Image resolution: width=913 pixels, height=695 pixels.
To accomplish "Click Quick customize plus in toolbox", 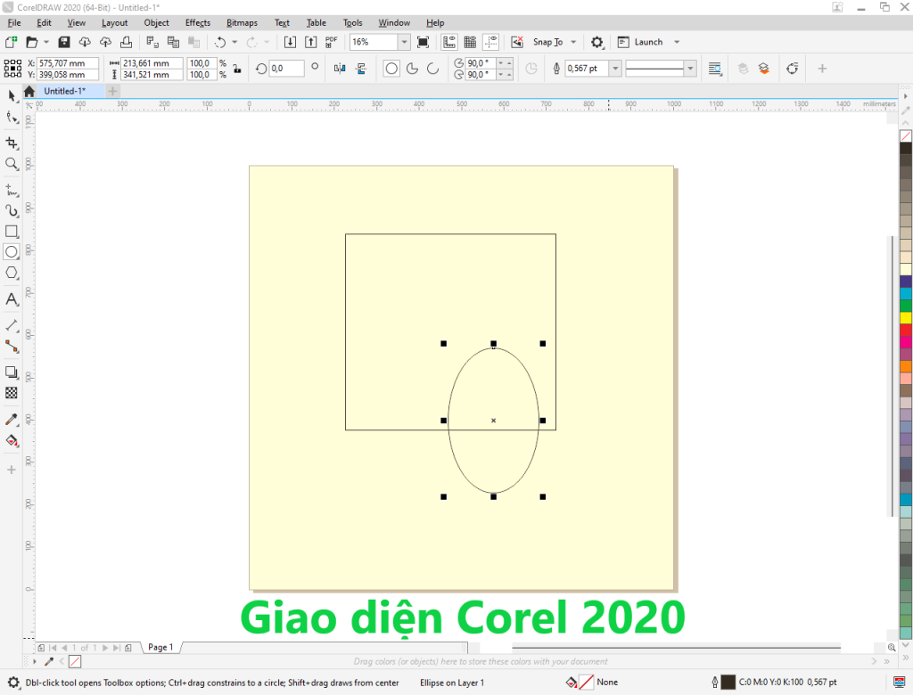I will (x=12, y=470).
